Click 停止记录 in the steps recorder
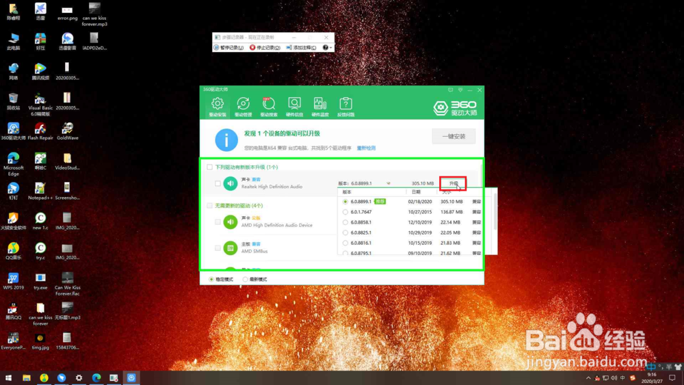684x385 pixels. coord(265,47)
